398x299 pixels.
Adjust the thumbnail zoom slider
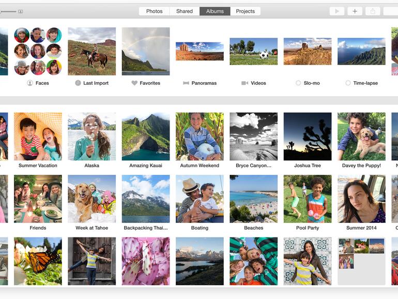click(x=8, y=11)
